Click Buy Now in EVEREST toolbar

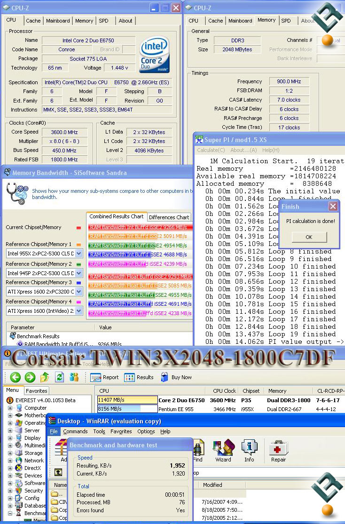(176, 377)
